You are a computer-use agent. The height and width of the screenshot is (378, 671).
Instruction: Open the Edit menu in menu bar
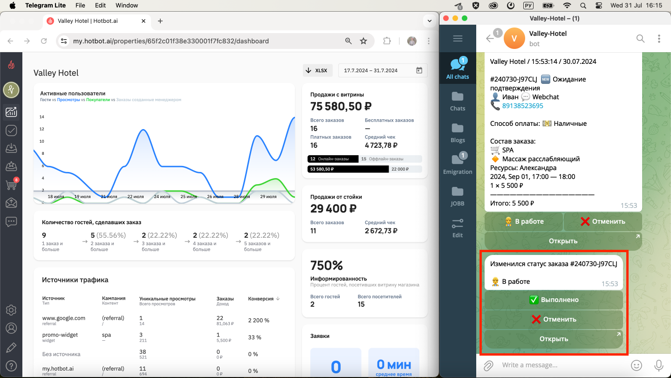[100, 6]
